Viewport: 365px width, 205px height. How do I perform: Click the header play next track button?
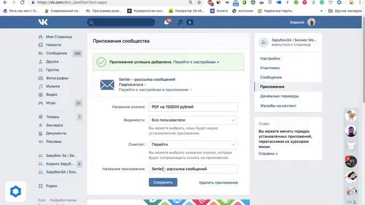point(190,22)
